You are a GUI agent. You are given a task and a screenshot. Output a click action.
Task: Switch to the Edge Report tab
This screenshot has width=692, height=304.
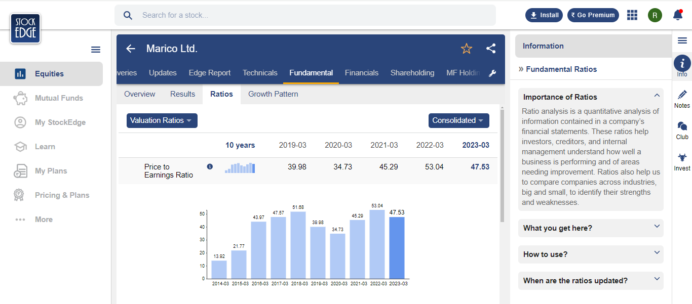(210, 73)
